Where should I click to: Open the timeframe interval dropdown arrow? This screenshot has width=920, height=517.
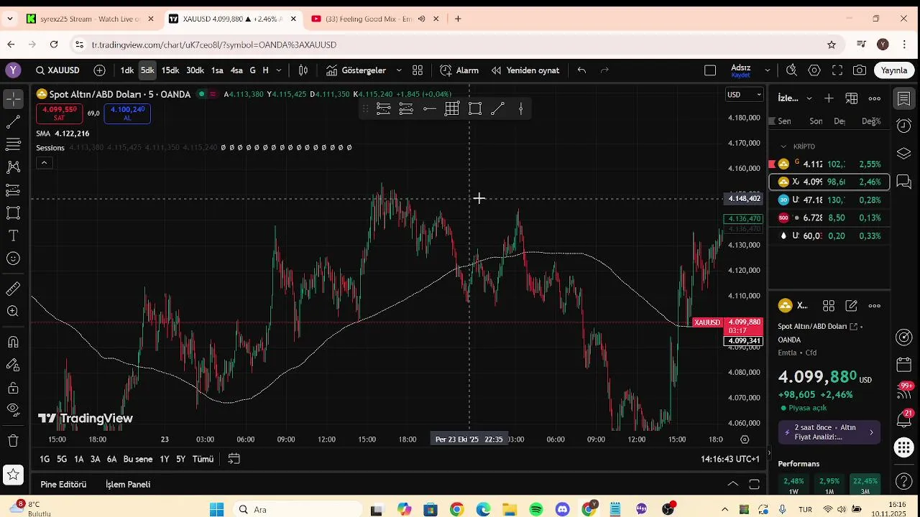click(279, 70)
